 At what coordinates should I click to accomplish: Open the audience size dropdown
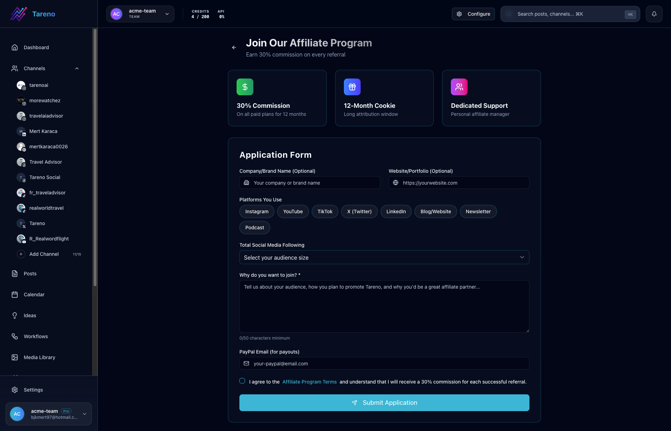[x=384, y=257]
